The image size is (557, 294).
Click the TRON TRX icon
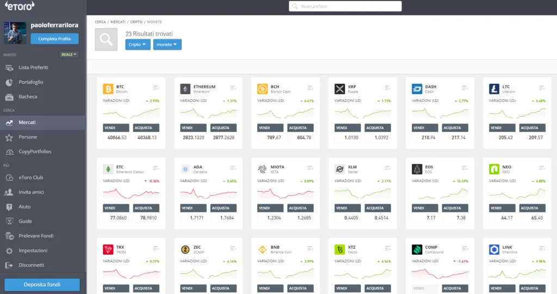point(108,249)
